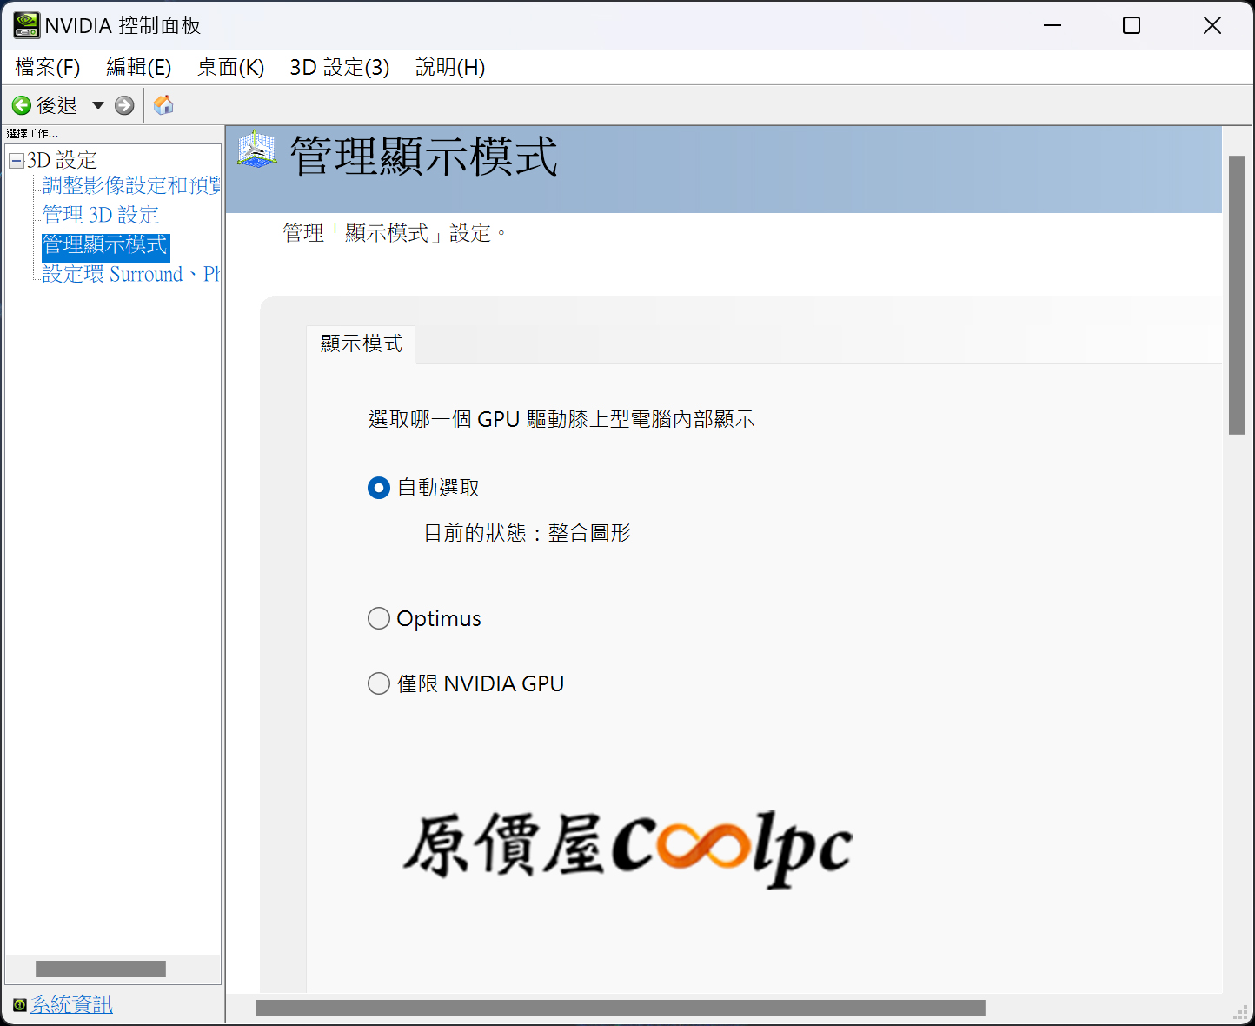This screenshot has height=1026, width=1255.
Task: Open 調整影像設定和預覽 in the tree
Action: (131, 185)
